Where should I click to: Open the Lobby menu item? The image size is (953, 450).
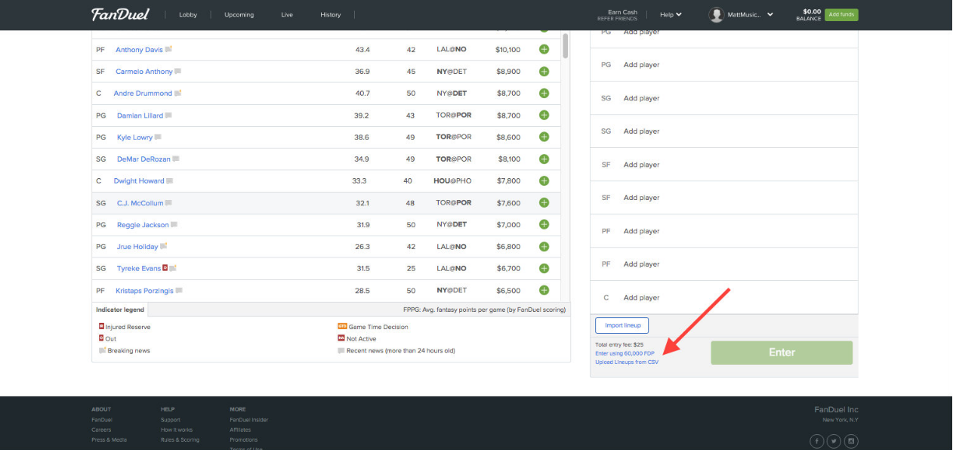coord(188,14)
